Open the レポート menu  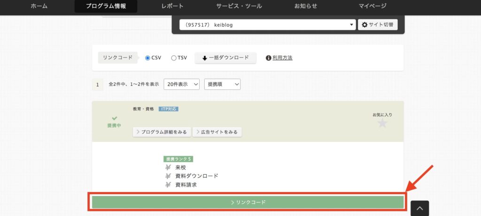click(x=172, y=6)
